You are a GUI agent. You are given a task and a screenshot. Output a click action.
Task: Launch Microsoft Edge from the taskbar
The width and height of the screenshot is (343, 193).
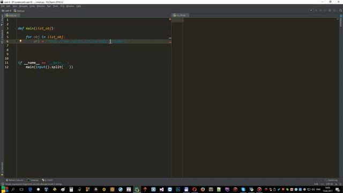[30, 189]
